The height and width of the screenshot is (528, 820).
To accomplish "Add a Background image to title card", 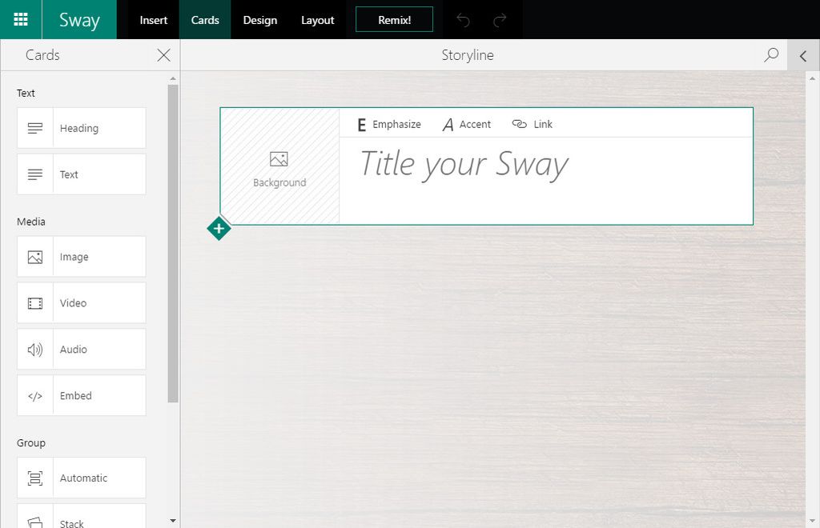I will pos(279,166).
